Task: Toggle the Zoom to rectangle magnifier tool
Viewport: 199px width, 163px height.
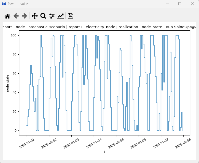Action: 43,16
